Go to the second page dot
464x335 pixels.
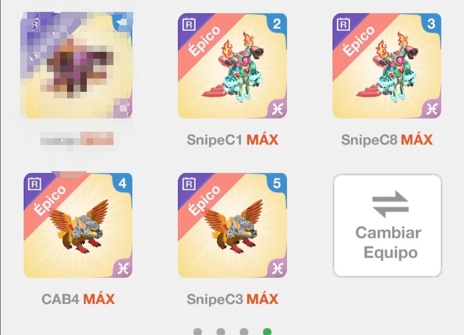point(221,332)
